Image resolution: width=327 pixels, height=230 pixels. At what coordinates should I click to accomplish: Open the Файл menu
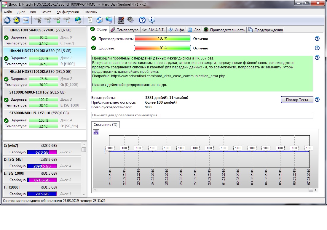[8, 12]
